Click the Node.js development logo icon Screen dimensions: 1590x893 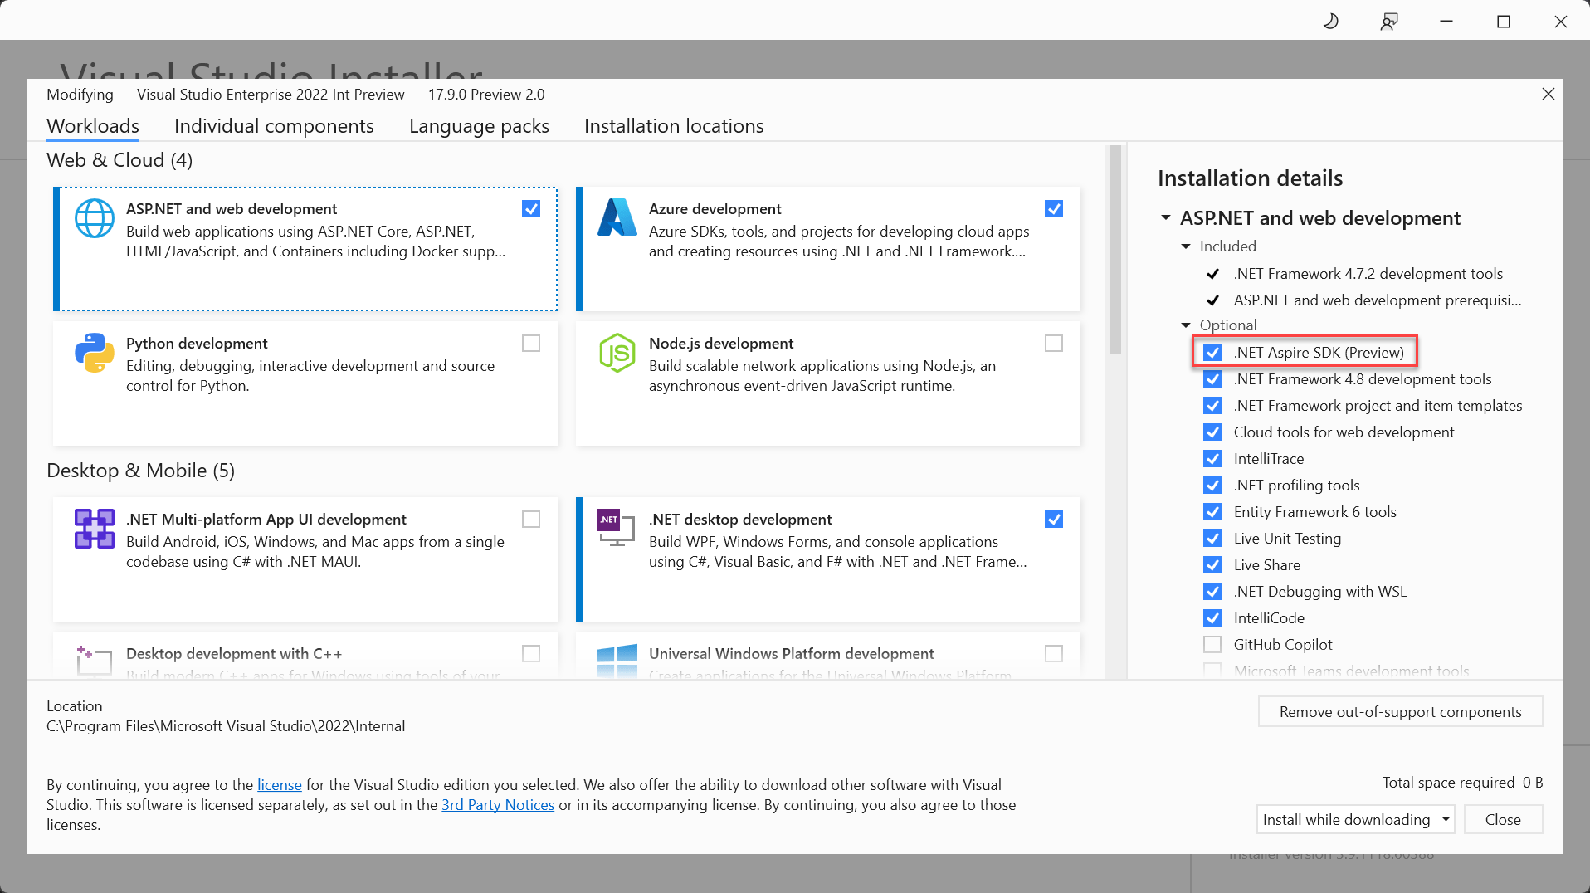tap(617, 353)
